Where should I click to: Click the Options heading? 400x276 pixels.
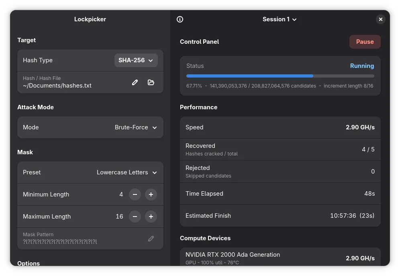click(29, 263)
